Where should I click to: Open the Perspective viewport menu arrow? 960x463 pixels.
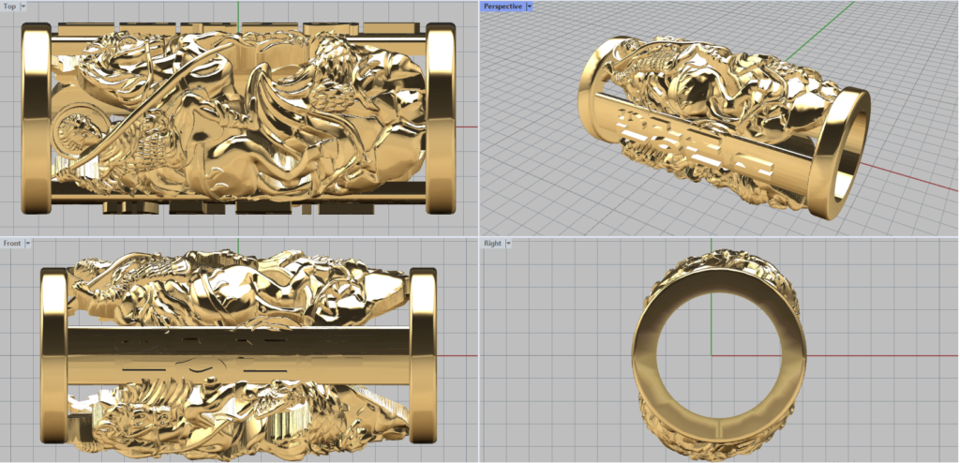point(529,6)
